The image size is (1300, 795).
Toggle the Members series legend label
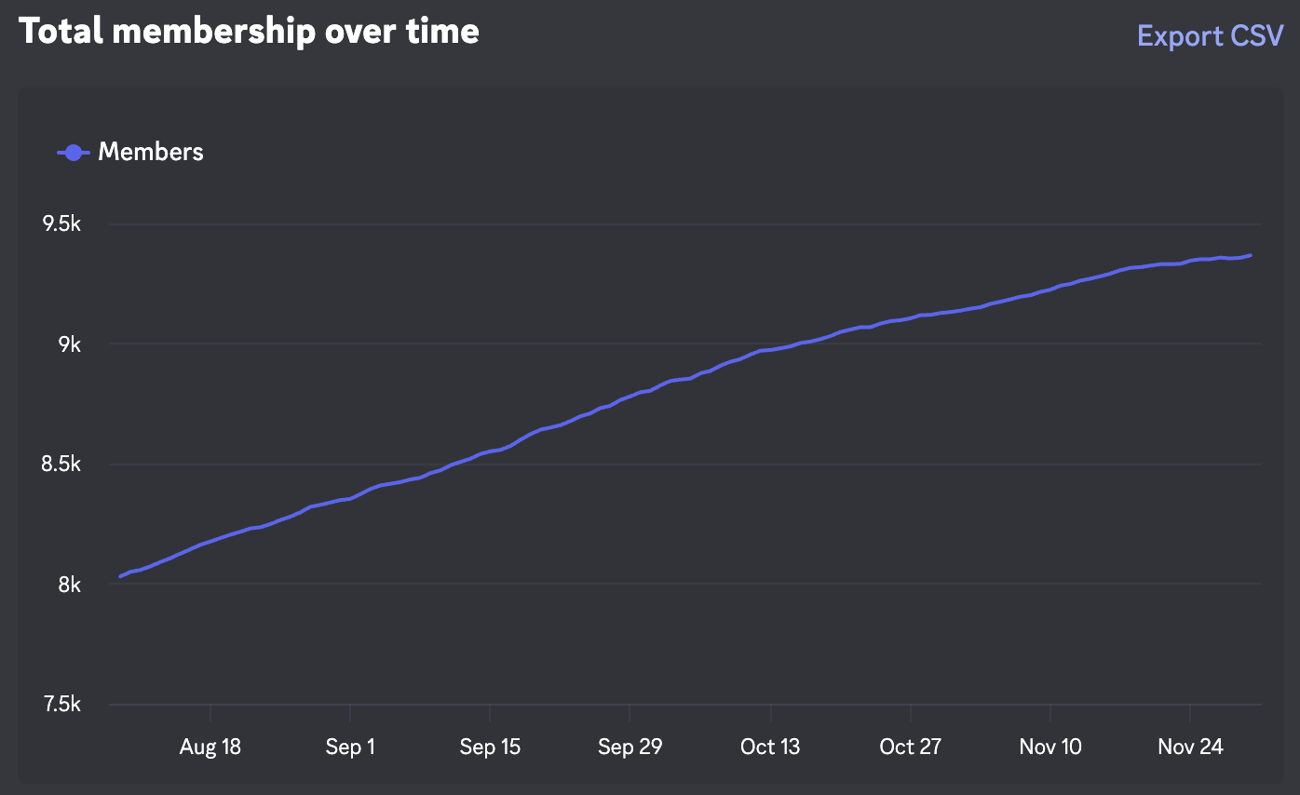(x=151, y=152)
